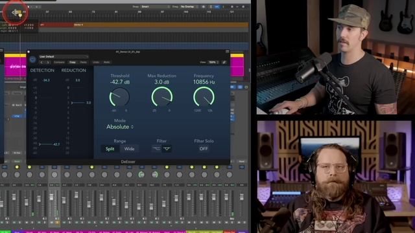This screenshot has height=233, width=415.
Task: Close the DeEsser plugin window
Action: pyautogui.click(x=29, y=52)
